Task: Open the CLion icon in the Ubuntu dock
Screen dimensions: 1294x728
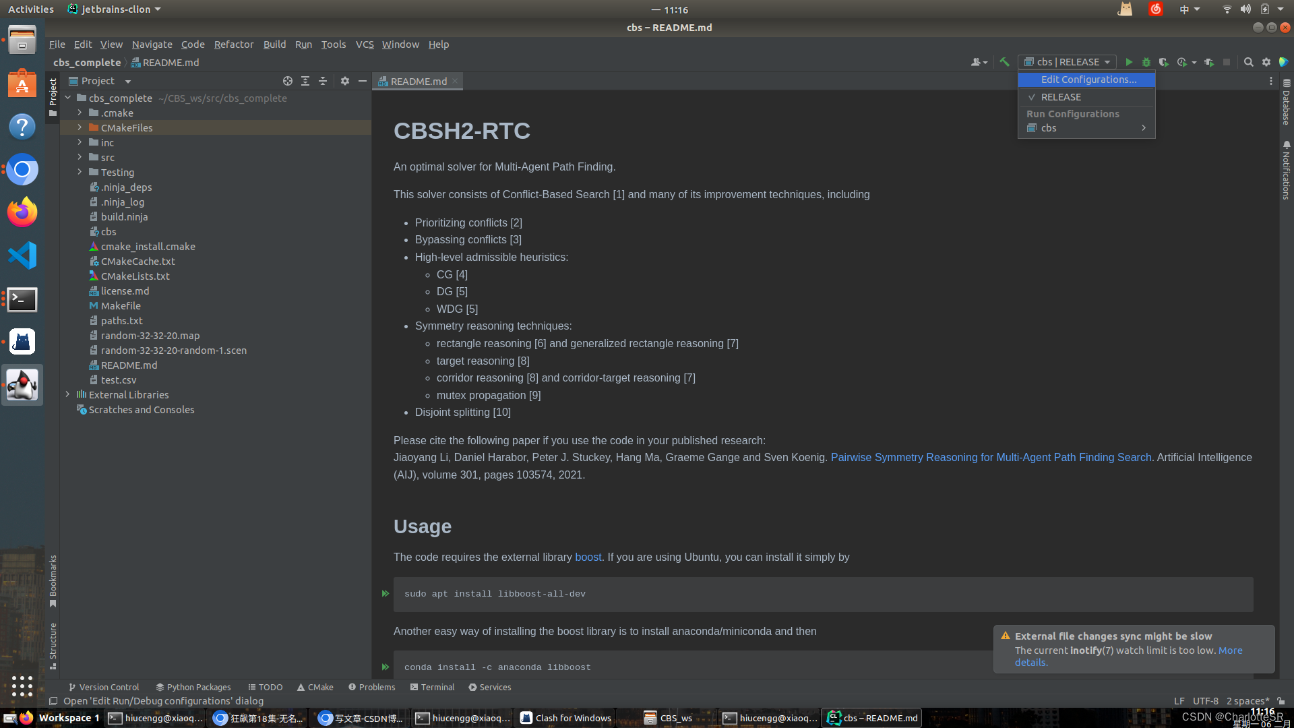Action: pos(22,384)
